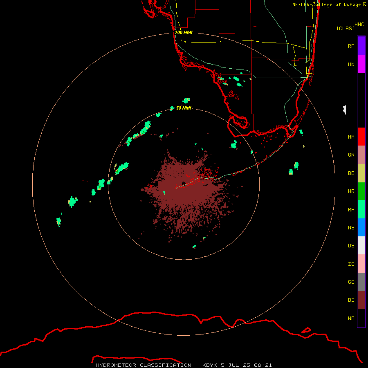Image resolution: width=368 pixels, height=368 pixels.
Task: Click the white DS legend swatch
Action: click(361, 245)
